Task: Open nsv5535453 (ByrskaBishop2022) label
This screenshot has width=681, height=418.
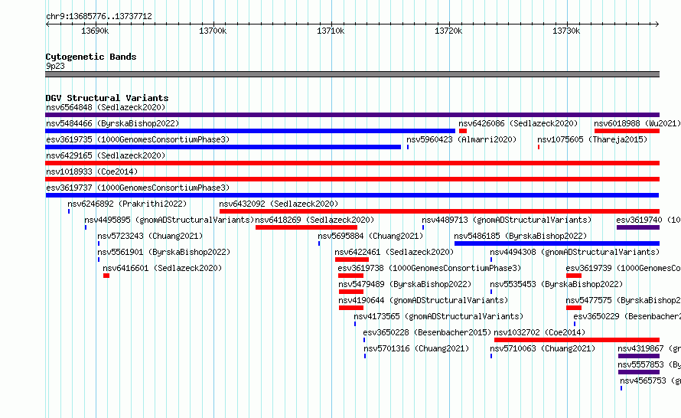Action: pyautogui.click(x=556, y=284)
